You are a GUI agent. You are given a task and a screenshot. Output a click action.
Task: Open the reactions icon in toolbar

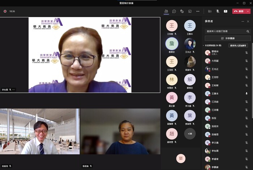point(182,11)
